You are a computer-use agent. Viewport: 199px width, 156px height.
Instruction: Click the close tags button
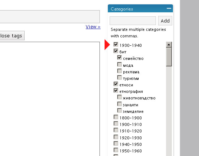point(12,36)
